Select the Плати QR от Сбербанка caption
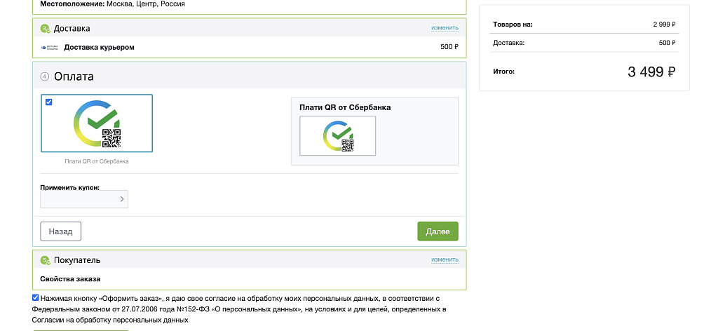Viewport: 718px width, 331px height. (97, 161)
